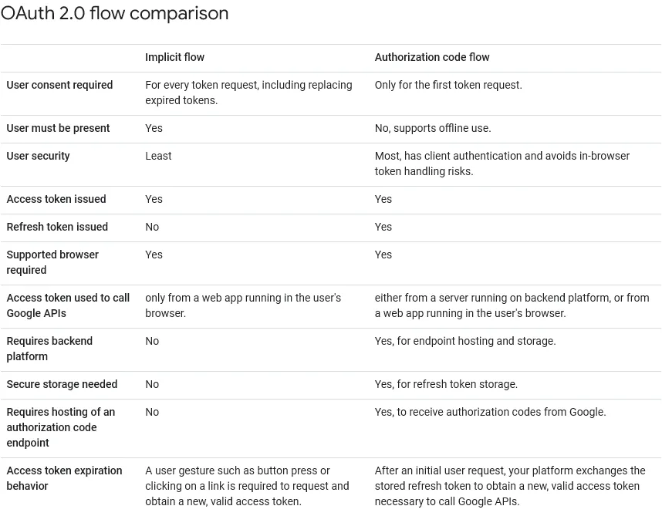
Task: Click "Yes, to receive authorization codes from Google."
Action: 490,412
